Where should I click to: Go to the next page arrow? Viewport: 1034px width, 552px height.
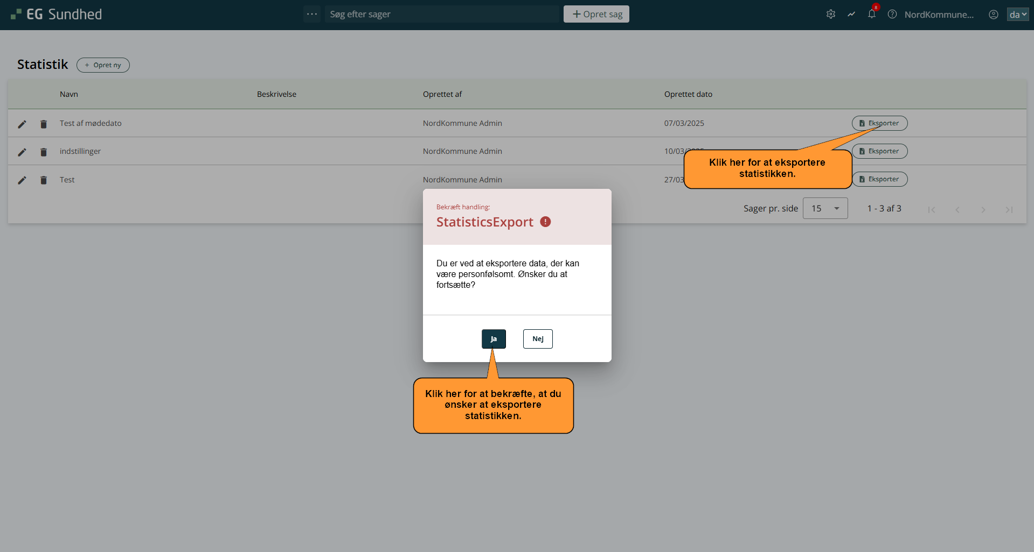[983, 209]
